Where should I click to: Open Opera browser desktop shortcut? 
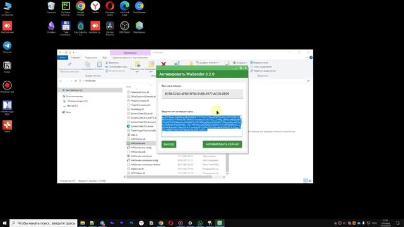[x=110, y=8]
